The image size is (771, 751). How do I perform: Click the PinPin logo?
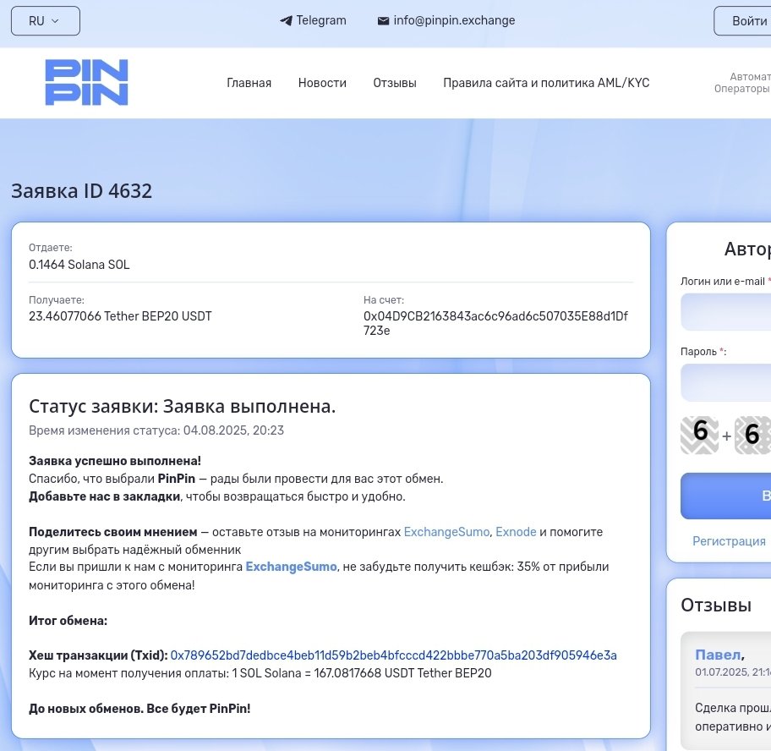point(86,82)
